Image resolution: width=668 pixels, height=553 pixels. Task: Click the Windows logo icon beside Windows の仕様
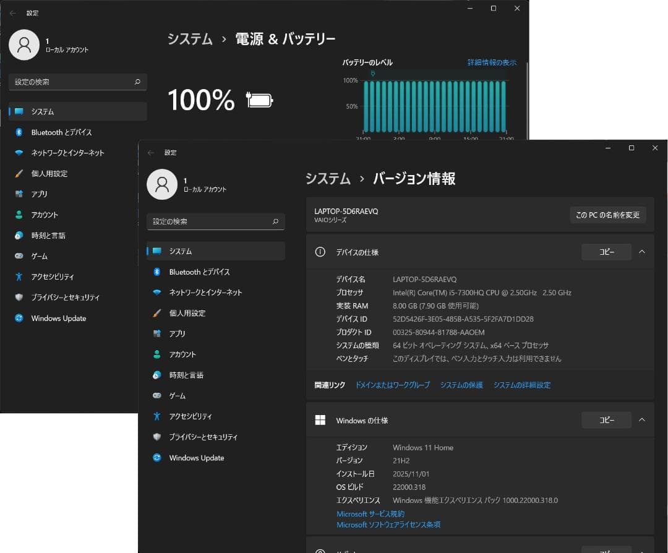click(x=320, y=420)
